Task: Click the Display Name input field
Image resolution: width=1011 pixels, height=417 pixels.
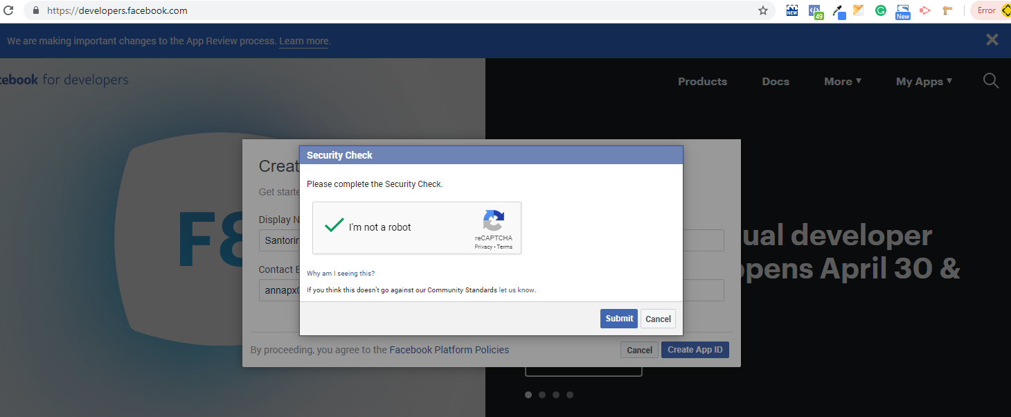Action: [x=492, y=240]
